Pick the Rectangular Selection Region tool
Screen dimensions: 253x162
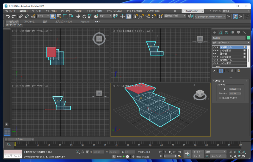tap(65, 16)
